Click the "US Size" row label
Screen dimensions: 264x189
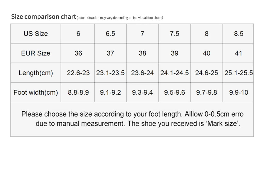coord(36,34)
